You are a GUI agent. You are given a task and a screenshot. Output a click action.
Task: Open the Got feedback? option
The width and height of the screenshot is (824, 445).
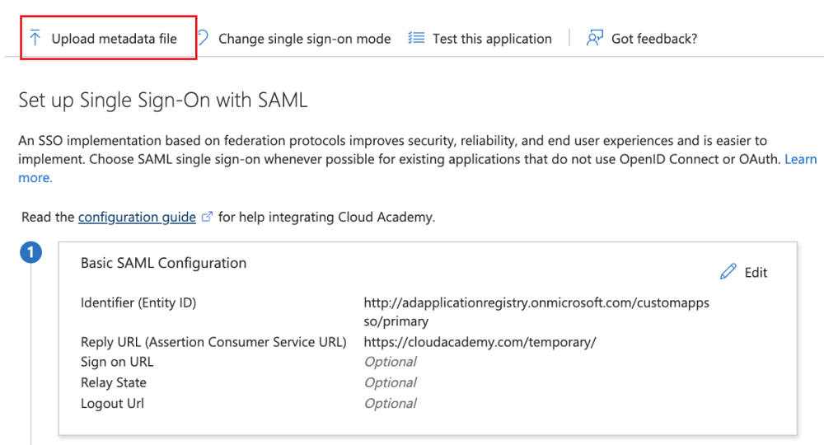(x=654, y=39)
